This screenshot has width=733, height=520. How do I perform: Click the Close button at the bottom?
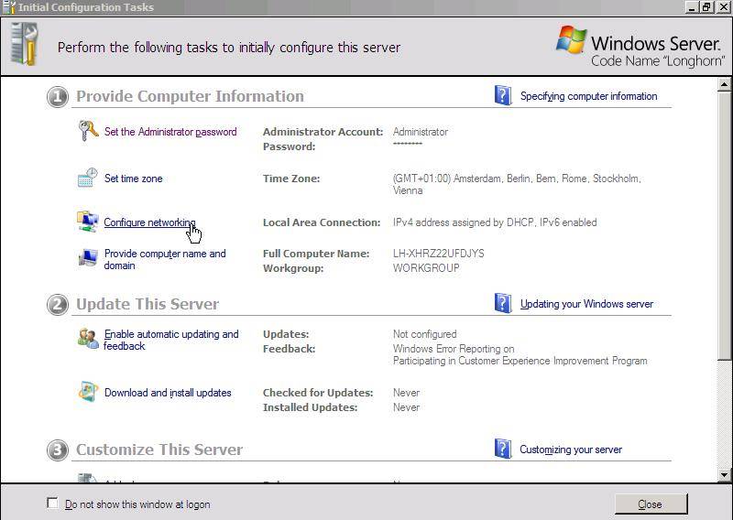(x=651, y=504)
